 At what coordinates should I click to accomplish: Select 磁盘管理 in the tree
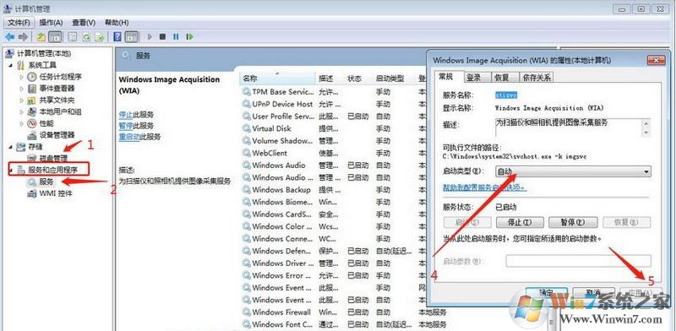point(53,158)
